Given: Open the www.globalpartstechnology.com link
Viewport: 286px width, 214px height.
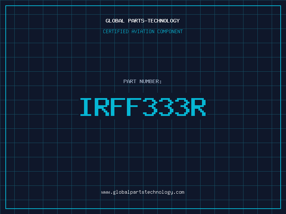Looking at the screenshot, I should 143,192.
